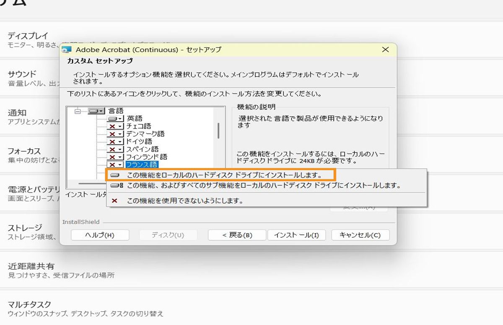
Task: Open 電源とバッテリー in the Settings window
Action: tap(34, 190)
